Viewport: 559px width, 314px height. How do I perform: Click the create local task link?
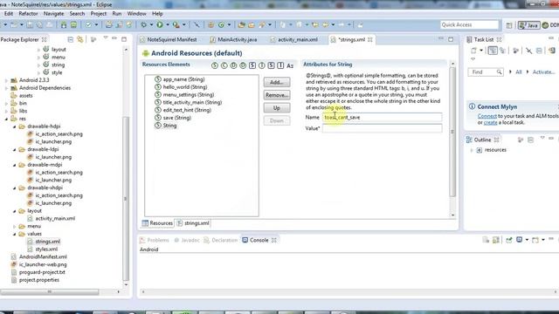click(x=490, y=122)
